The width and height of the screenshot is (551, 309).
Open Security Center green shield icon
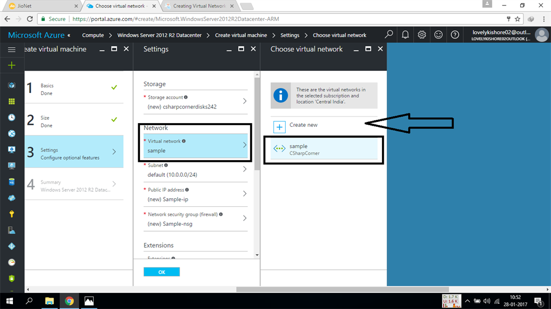(12, 278)
